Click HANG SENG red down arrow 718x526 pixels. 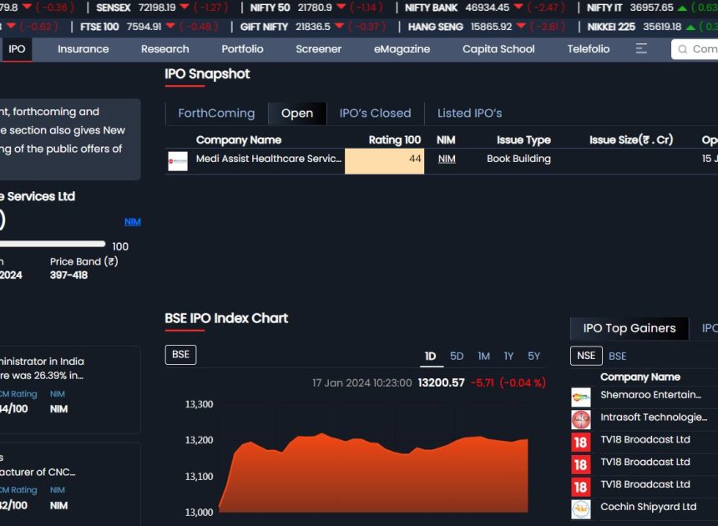(521, 26)
